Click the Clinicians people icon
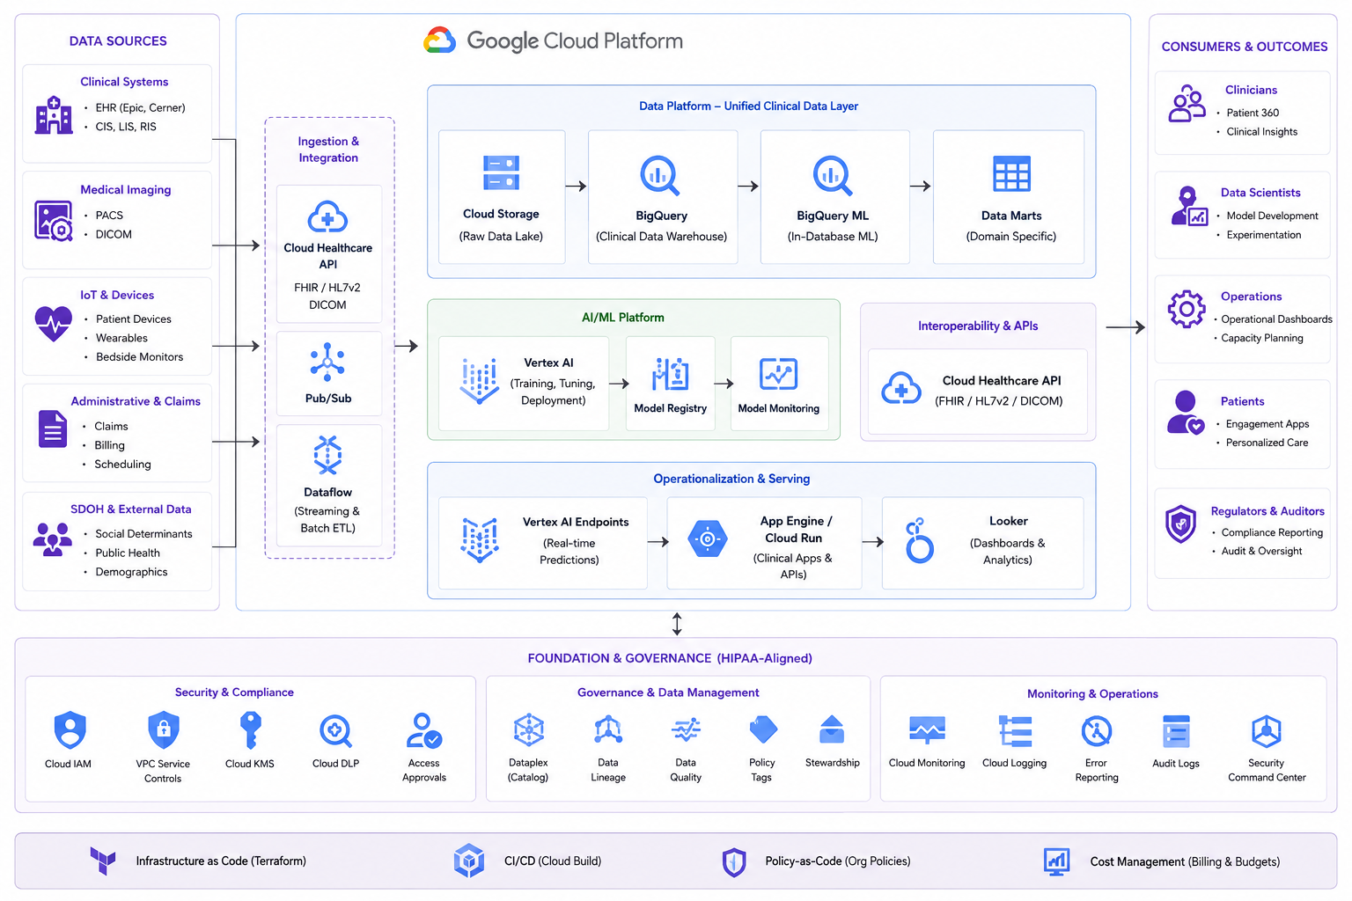1352x901 pixels. pos(1187,104)
